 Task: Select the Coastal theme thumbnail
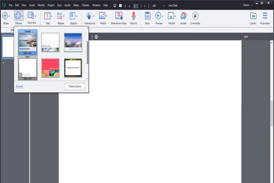28,42
